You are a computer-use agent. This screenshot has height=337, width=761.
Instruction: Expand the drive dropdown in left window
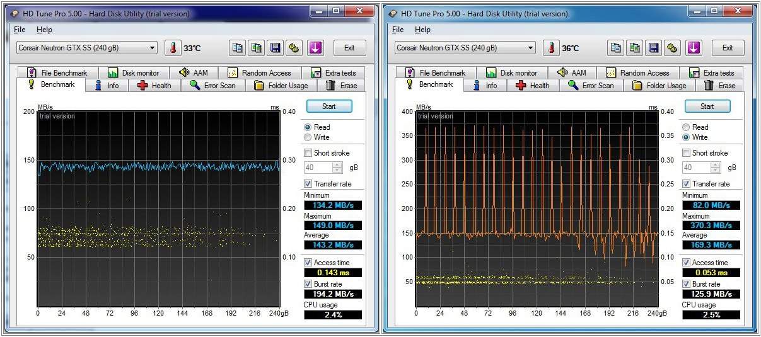point(152,48)
